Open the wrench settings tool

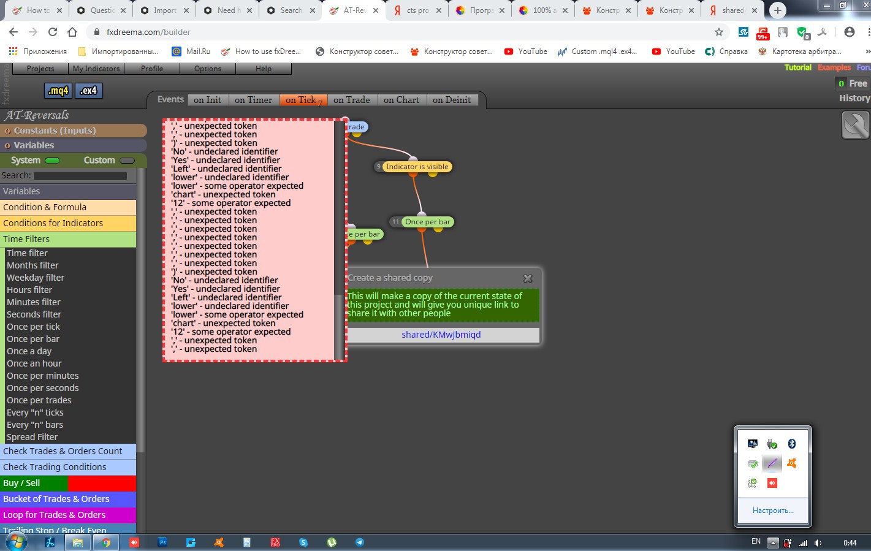(x=856, y=126)
